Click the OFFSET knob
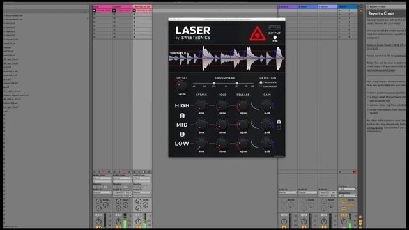Viewport: 409px width, 230px height. pos(181,86)
